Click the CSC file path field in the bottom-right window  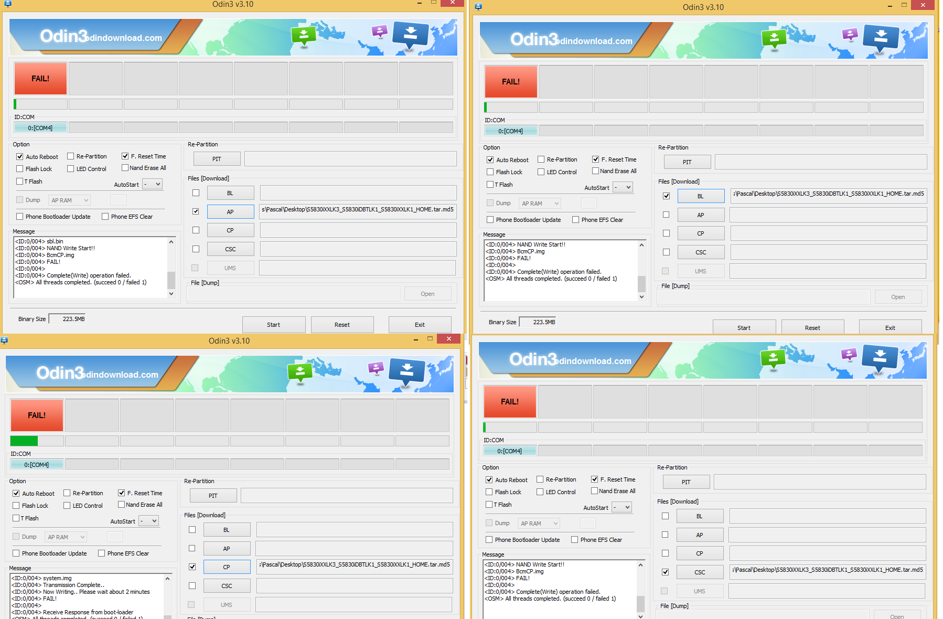827,572
